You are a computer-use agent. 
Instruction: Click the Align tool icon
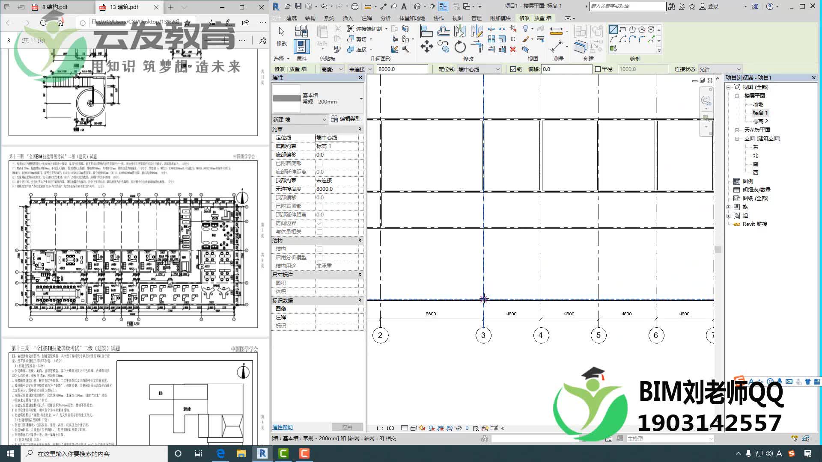tap(426, 31)
